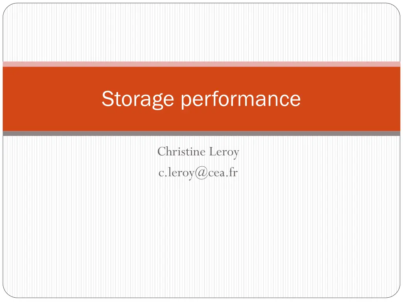Select the author name "Christine Leroy"
Viewport: 403px width, 302px height.
198,152
